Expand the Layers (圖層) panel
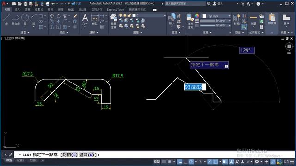 pyautogui.click(x=137, y=32)
